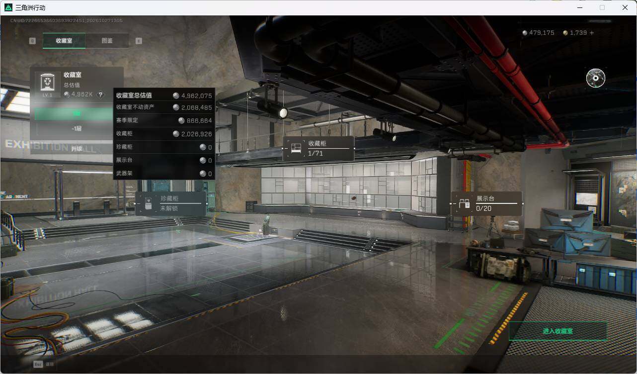Click the 展示台 0 value row
This screenshot has width=637, height=374.
click(x=164, y=160)
